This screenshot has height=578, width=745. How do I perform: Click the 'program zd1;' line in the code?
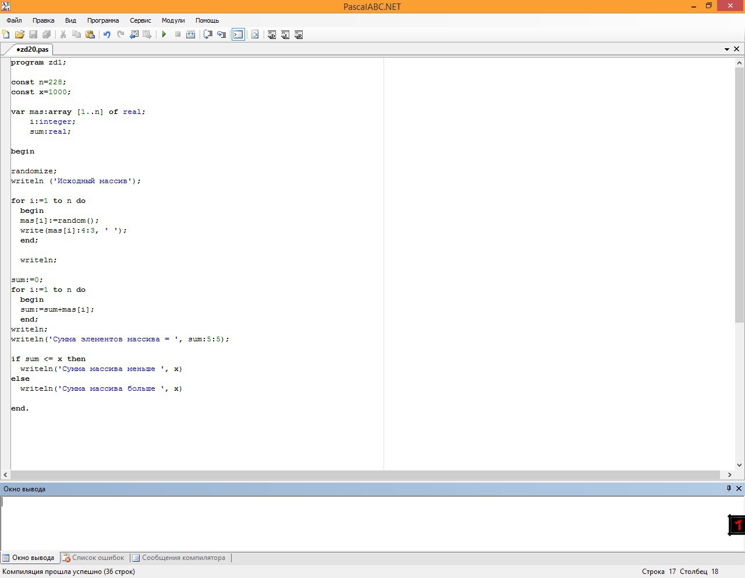coord(38,62)
